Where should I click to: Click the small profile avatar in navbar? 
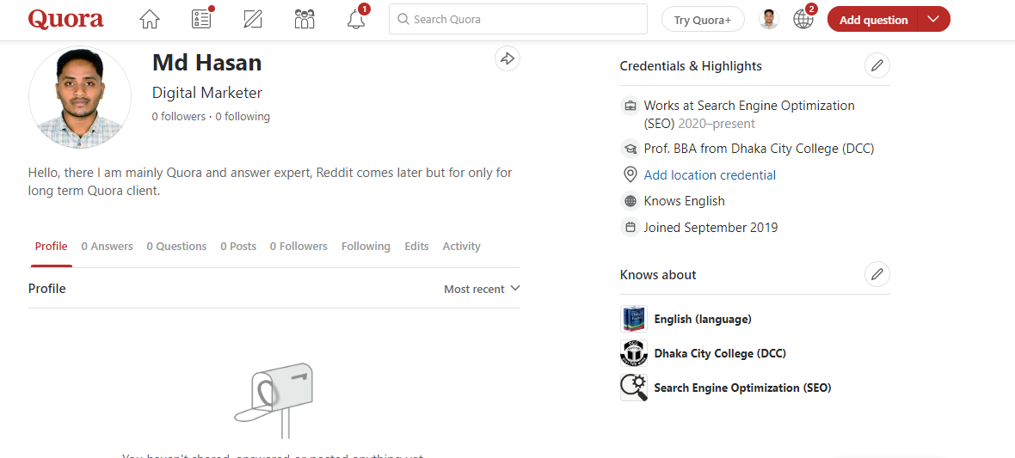pyautogui.click(x=768, y=20)
